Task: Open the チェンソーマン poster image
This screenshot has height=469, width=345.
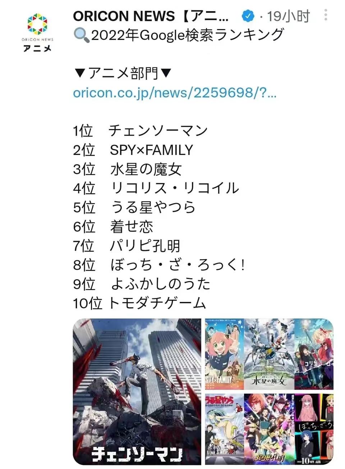Action: [x=137, y=392]
